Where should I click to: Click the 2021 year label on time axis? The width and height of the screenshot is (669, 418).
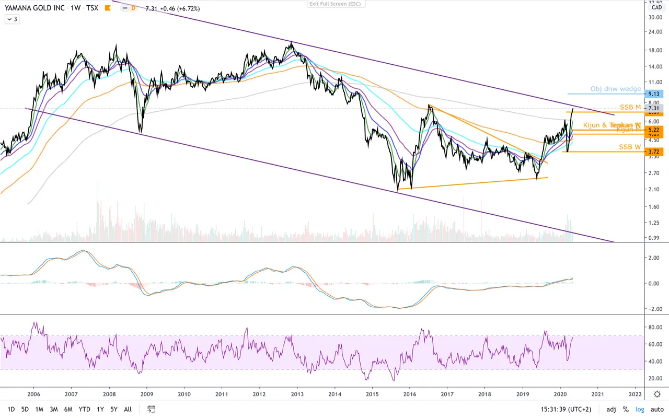click(x=598, y=394)
